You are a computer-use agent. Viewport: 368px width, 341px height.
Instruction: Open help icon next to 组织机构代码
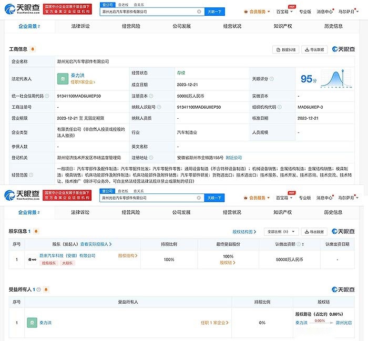(280, 107)
